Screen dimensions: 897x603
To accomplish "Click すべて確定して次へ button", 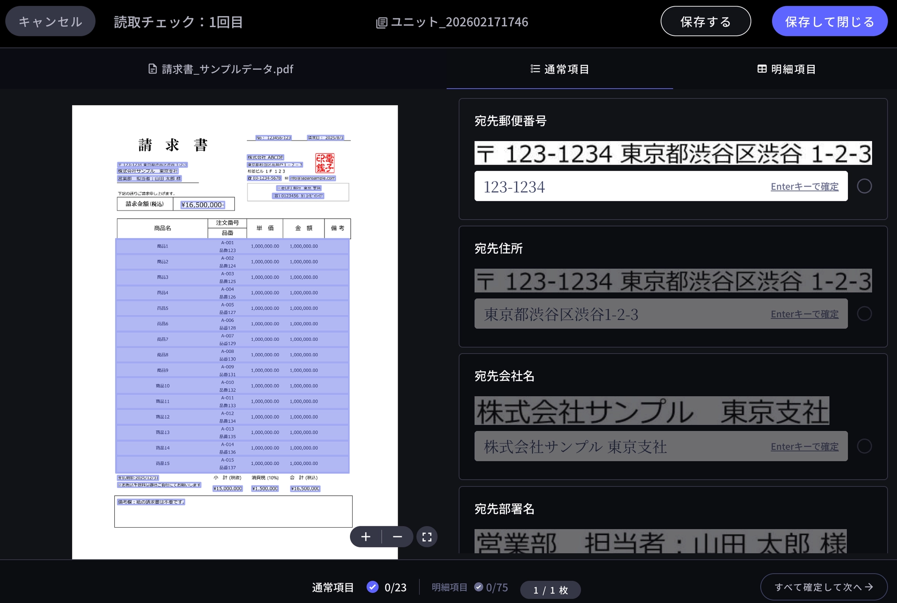I will coord(824,587).
